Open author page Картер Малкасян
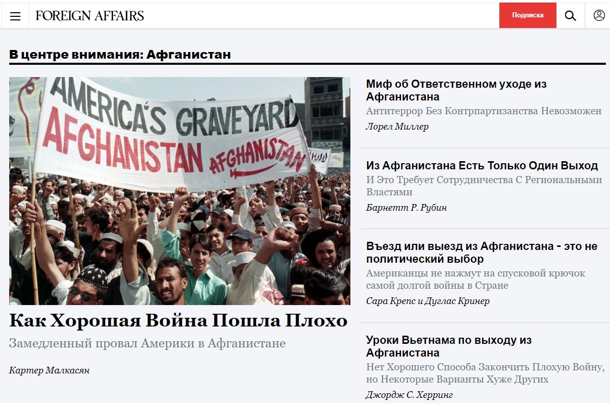The image size is (610, 403). pyautogui.click(x=49, y=370)
